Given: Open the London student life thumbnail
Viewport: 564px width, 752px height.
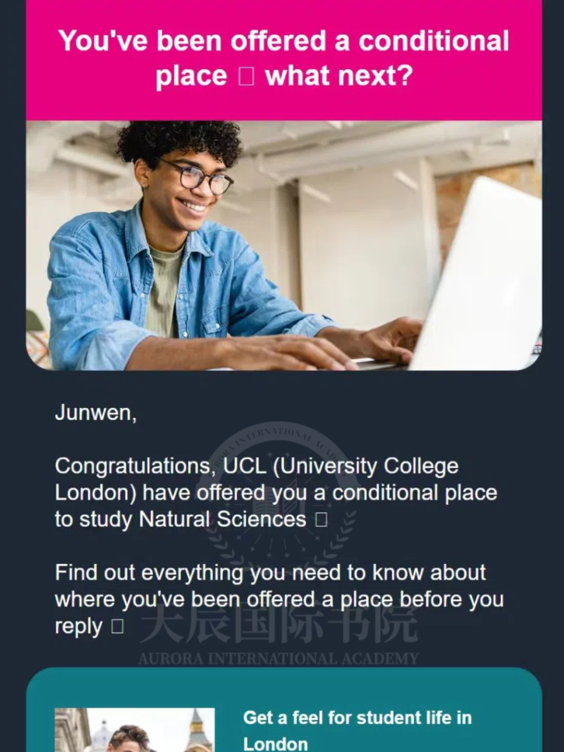Looking at the screenshot, I should [135, 730].
